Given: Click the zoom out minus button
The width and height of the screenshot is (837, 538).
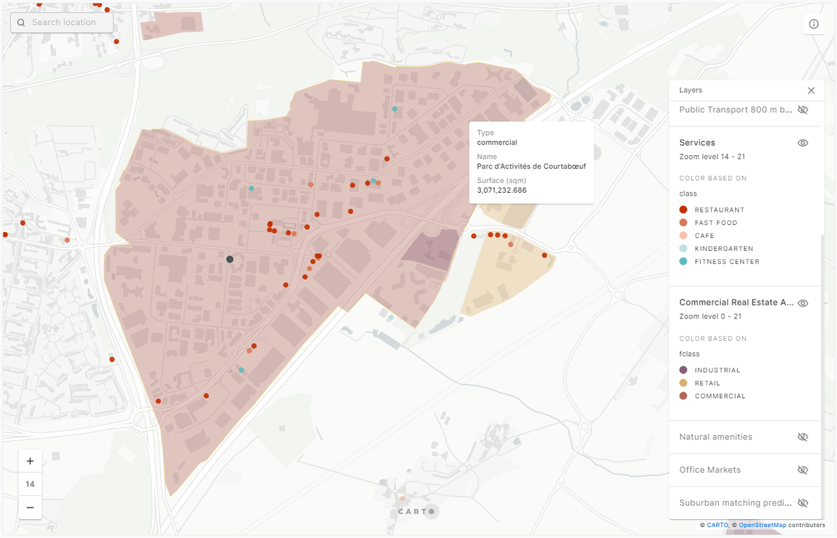Looking at the screenshot, I should (x=30, y=507).
